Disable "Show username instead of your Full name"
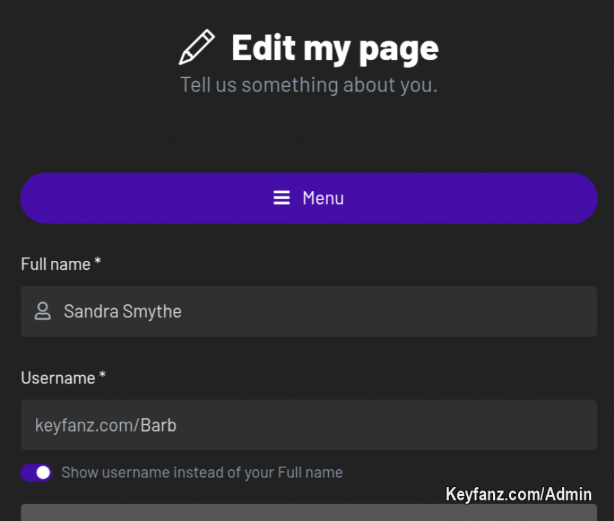The height and width of the screenshot is (521, 614). pos(36,472)
